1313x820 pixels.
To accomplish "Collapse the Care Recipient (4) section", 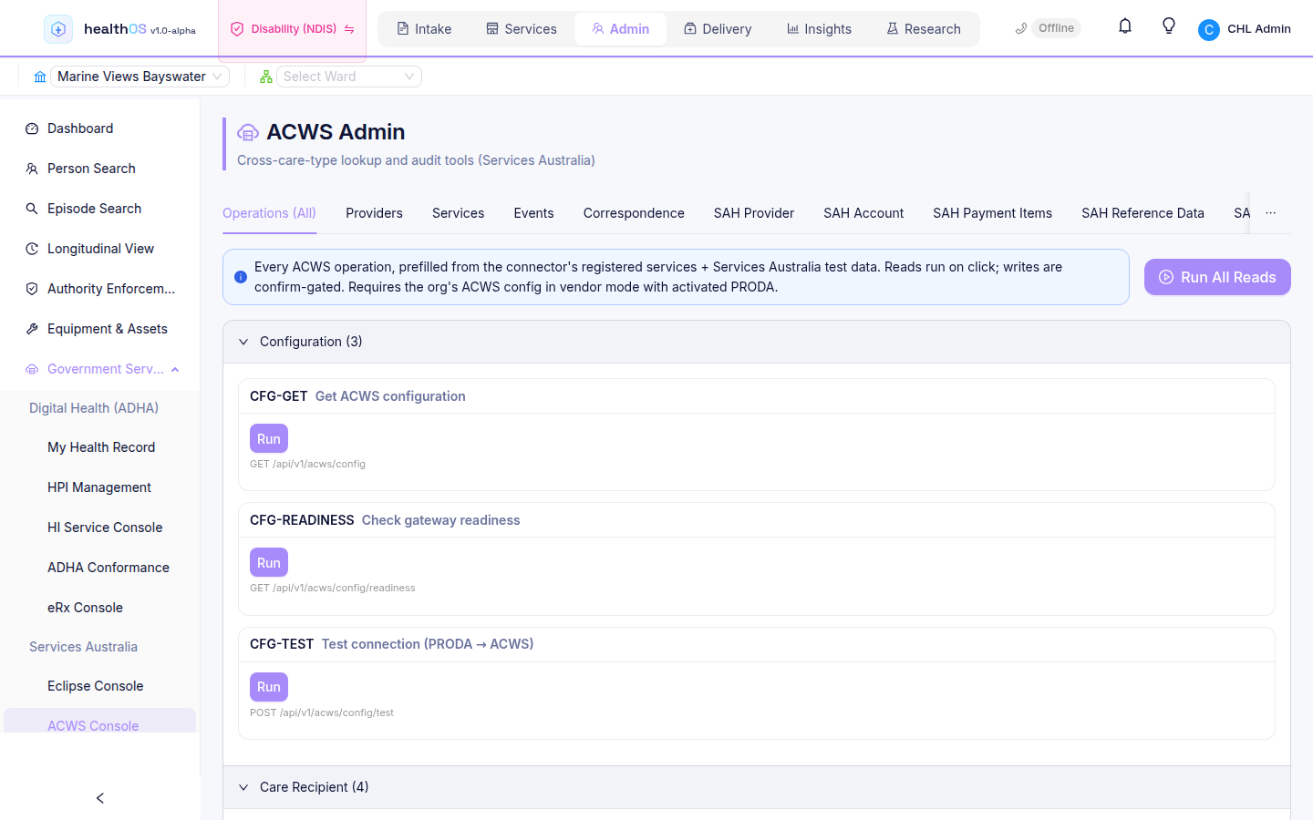I will tap(757, 787).
